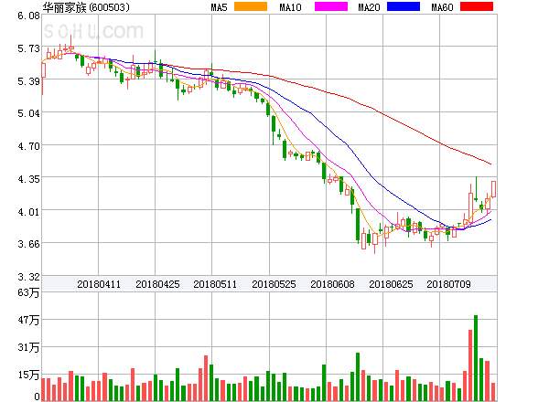Viewport: 549px width, 402px height.
Task: Click the stock title 华丽家族 (600503)
Action: coord(86,7)
